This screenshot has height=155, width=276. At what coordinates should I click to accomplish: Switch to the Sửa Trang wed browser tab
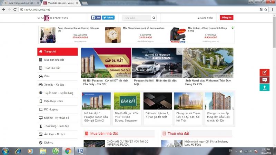click(21, 3)
